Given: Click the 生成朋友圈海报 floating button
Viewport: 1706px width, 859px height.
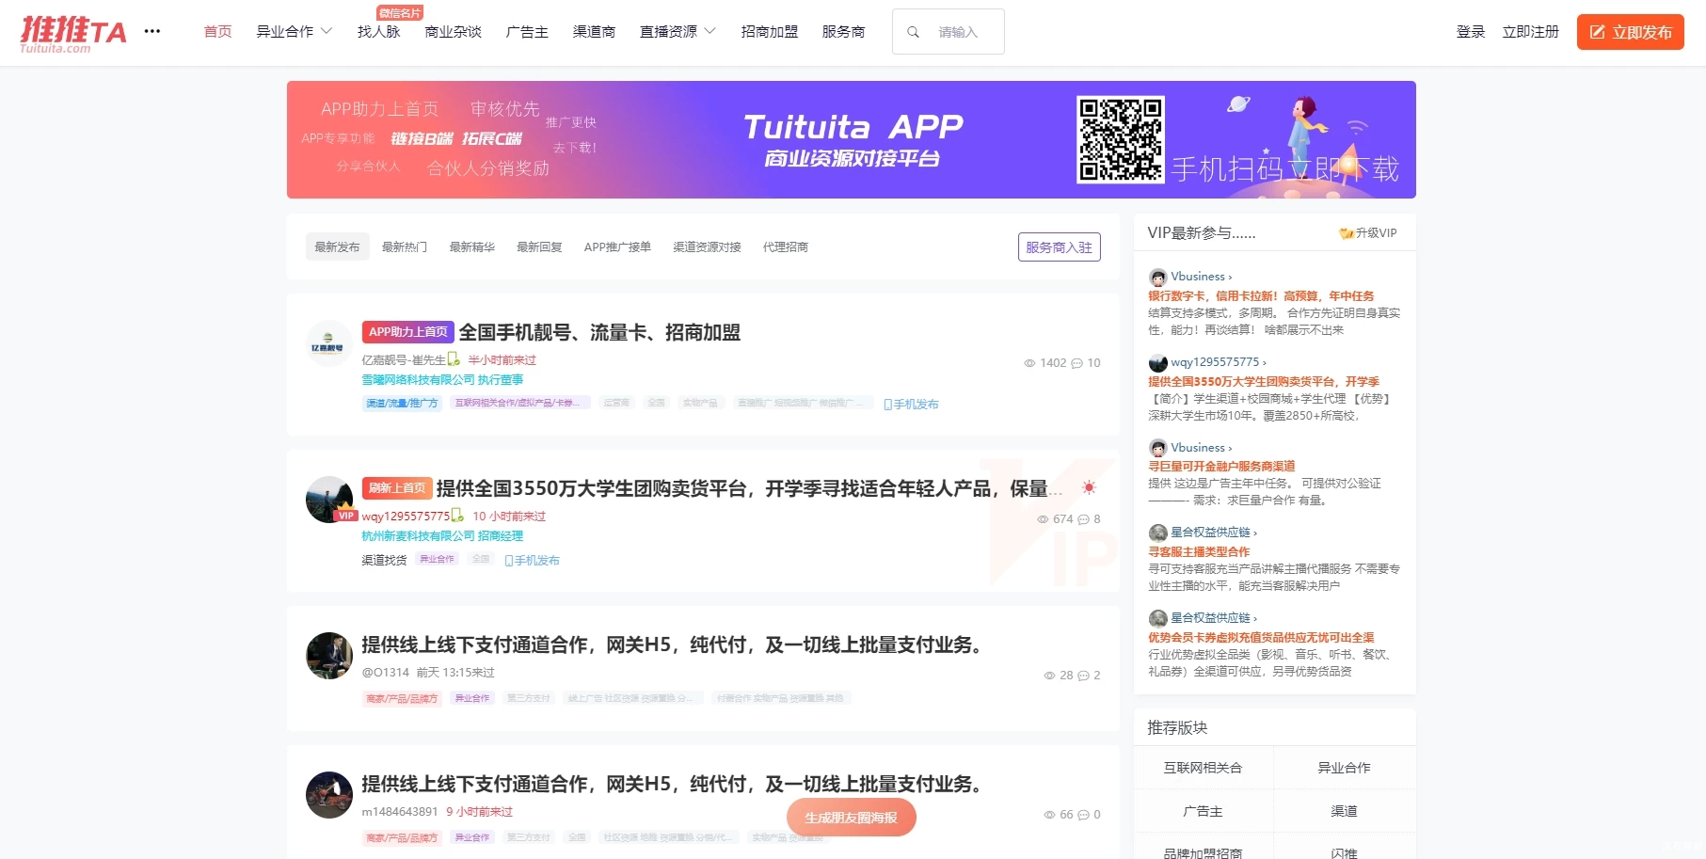Looking at the screenshot, I should (851, 818).
